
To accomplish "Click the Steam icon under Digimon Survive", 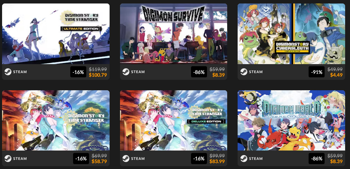I will click(126, 72).
